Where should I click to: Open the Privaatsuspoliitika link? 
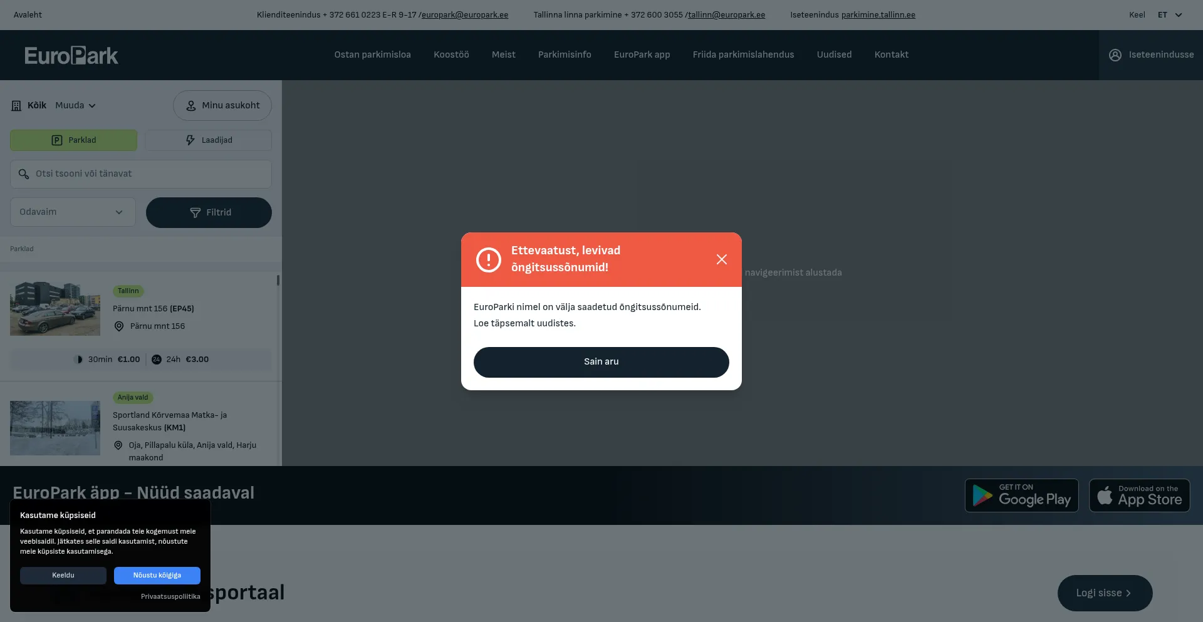pyautogui.click(x=170, y=597)
